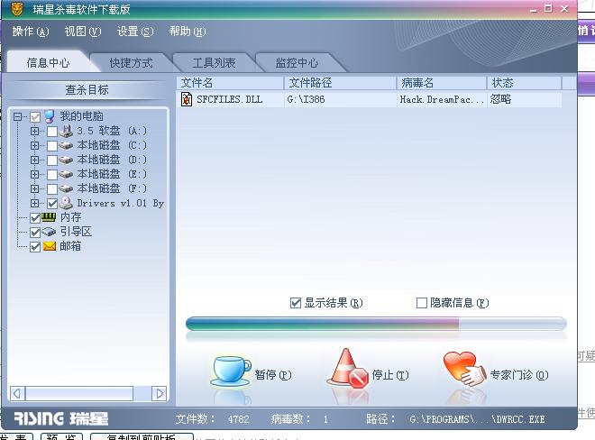Expand the local disk F: node
Viewport: 595px width, 440px height.
coord(34,188)
